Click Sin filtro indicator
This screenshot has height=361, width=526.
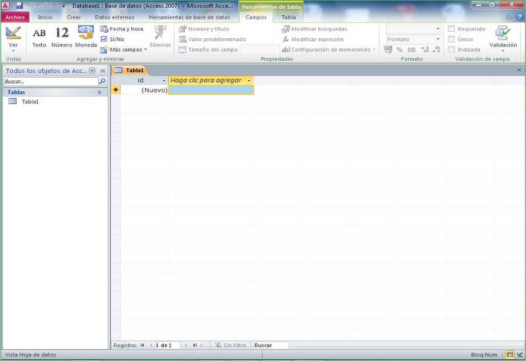coord(231,345)
